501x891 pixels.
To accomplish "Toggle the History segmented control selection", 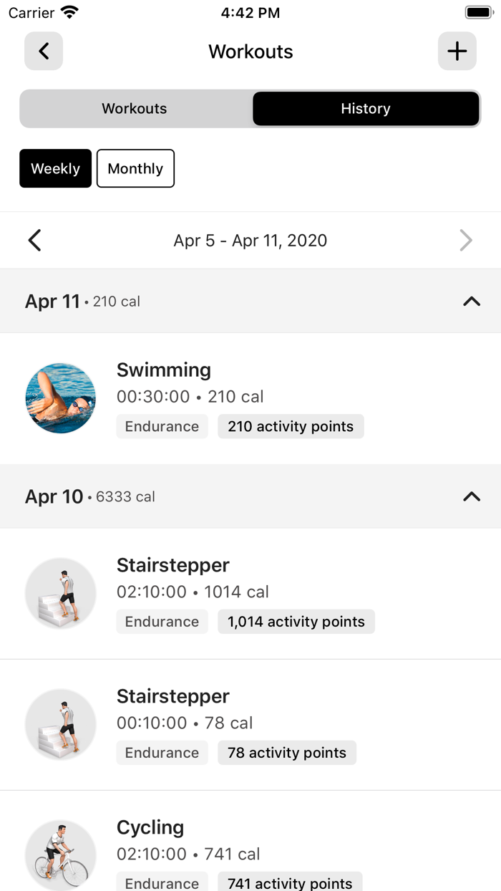I will pyautogui.click(x=366, y=108).
